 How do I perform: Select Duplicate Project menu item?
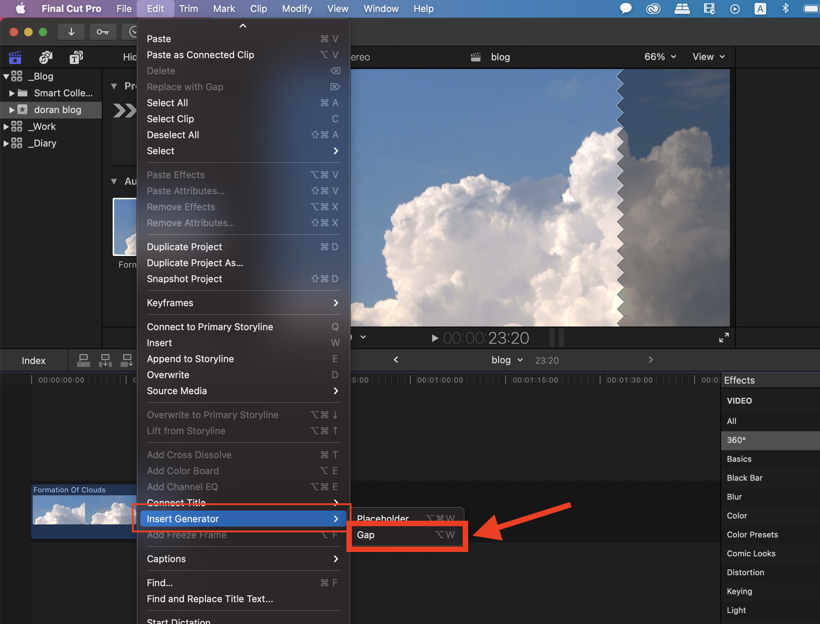click(185, 247)
